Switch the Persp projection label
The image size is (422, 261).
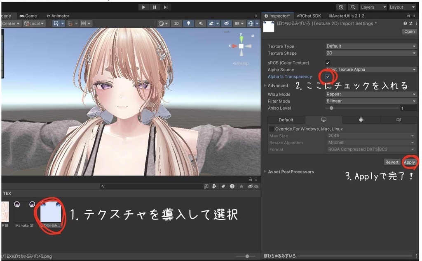point(241,63)
